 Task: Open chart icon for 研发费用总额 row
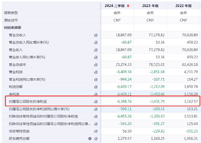coord(96,138)
